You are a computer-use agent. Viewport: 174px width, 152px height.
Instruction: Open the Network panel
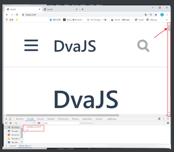[x=51, y=119]
